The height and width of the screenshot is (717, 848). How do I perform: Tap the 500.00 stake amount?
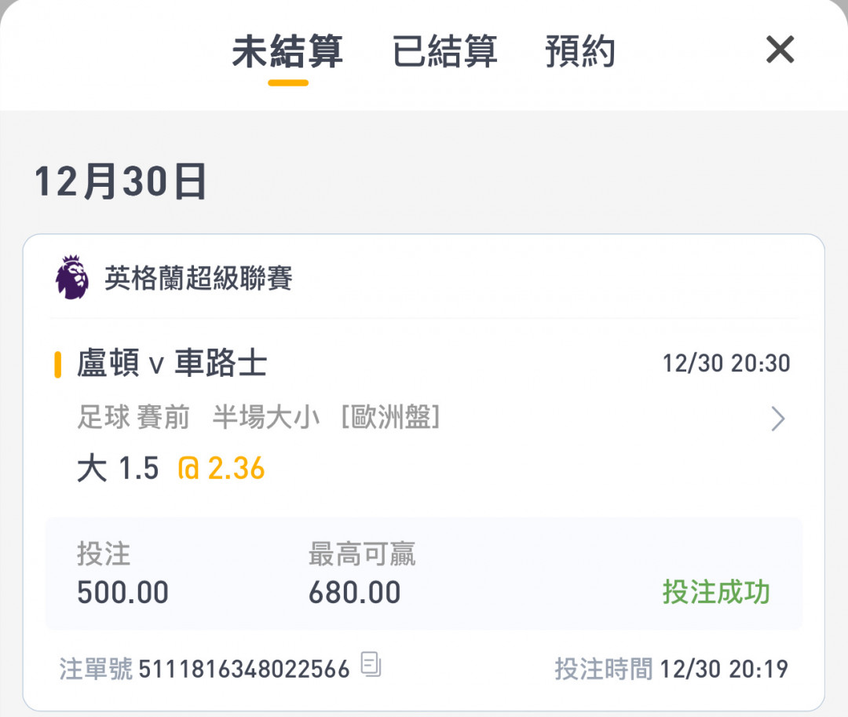coord(122,592)
